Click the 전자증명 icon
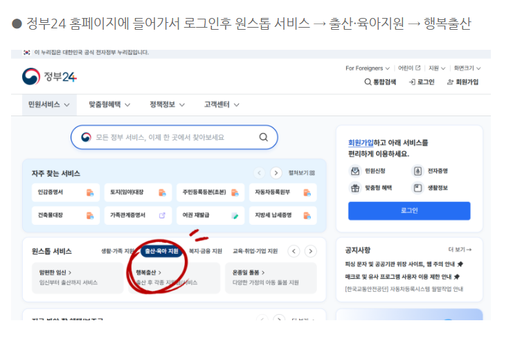 417,171
